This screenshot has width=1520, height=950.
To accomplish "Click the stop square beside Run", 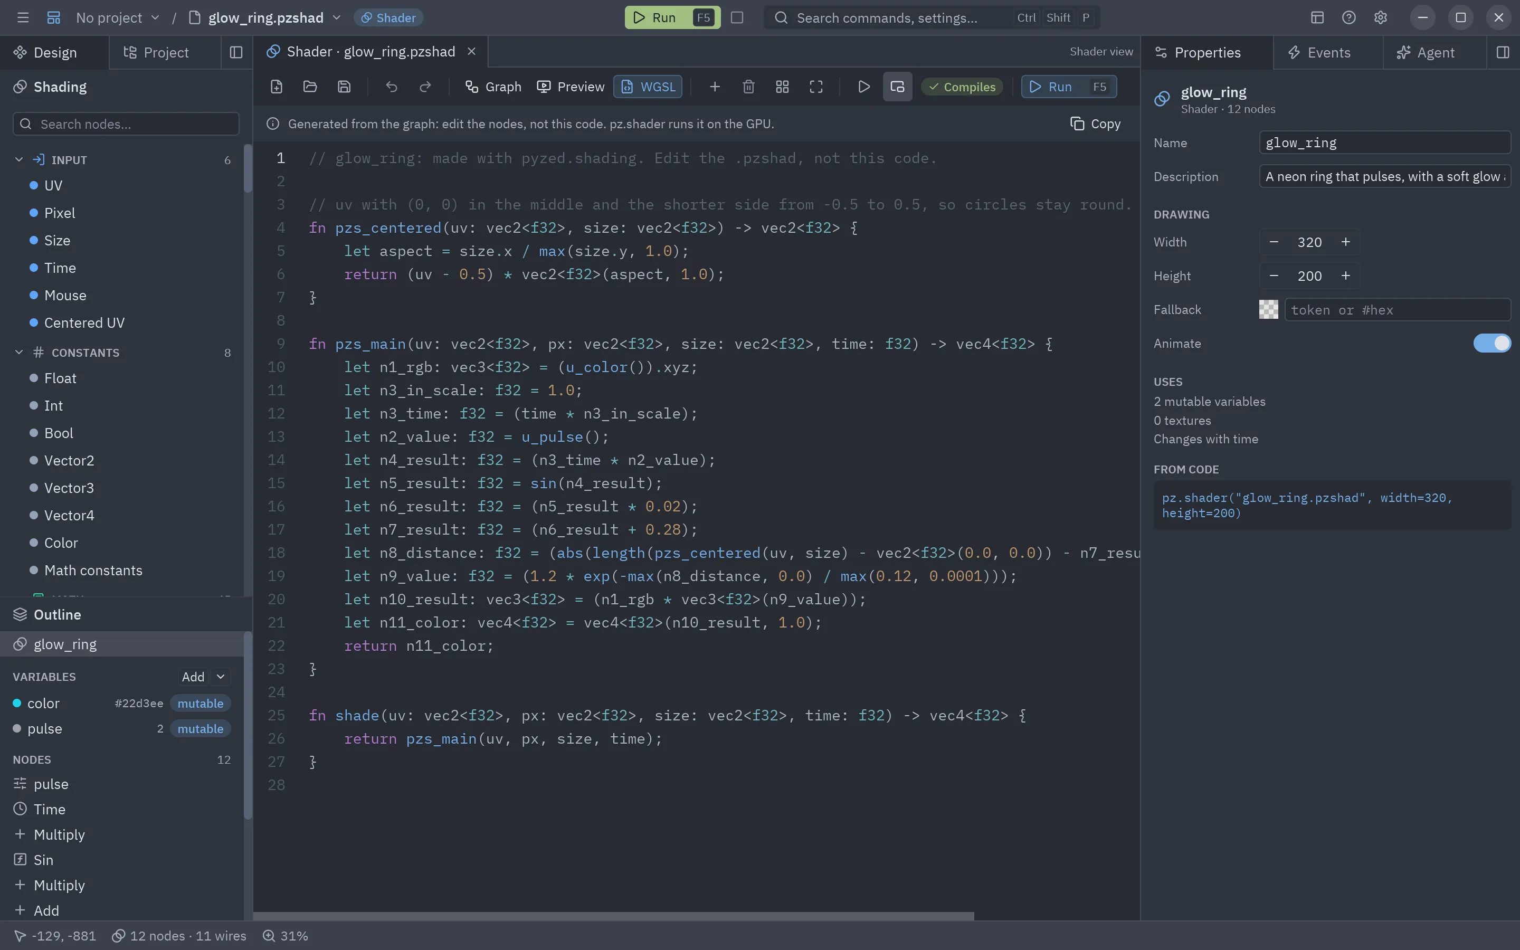I will tap(737, 17).
